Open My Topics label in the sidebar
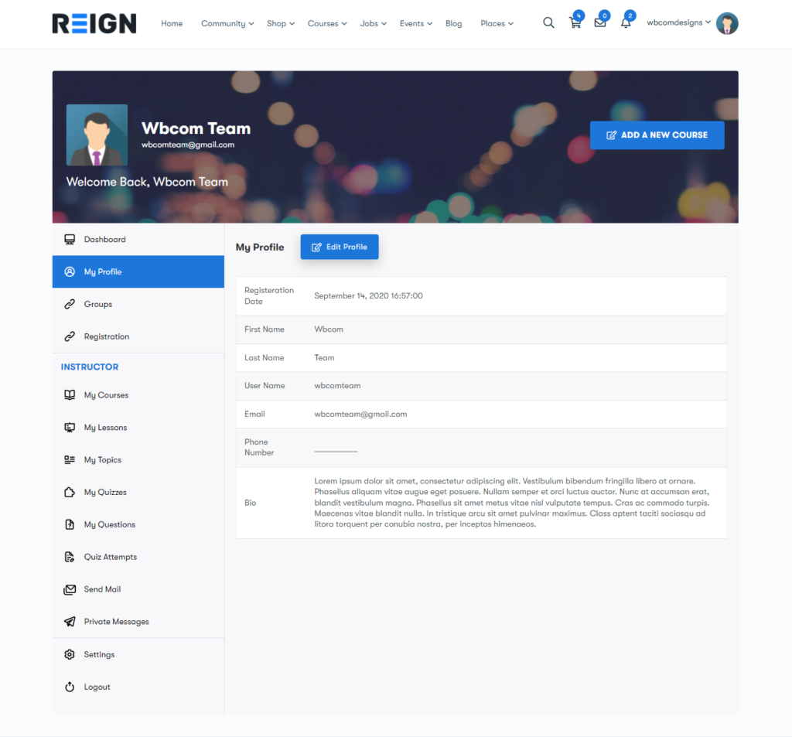 tap(103, 459)
